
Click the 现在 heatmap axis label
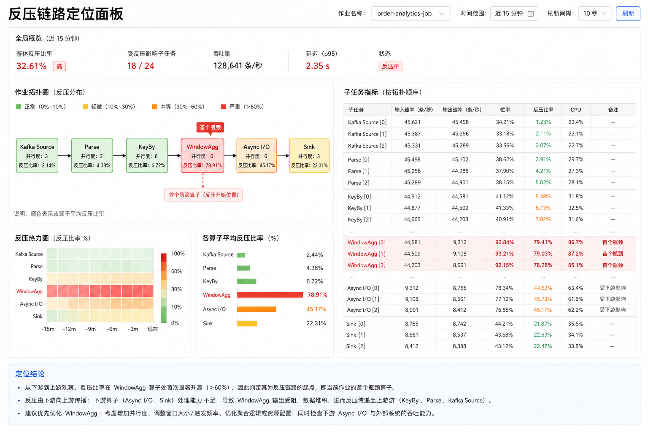coord(152,329)
